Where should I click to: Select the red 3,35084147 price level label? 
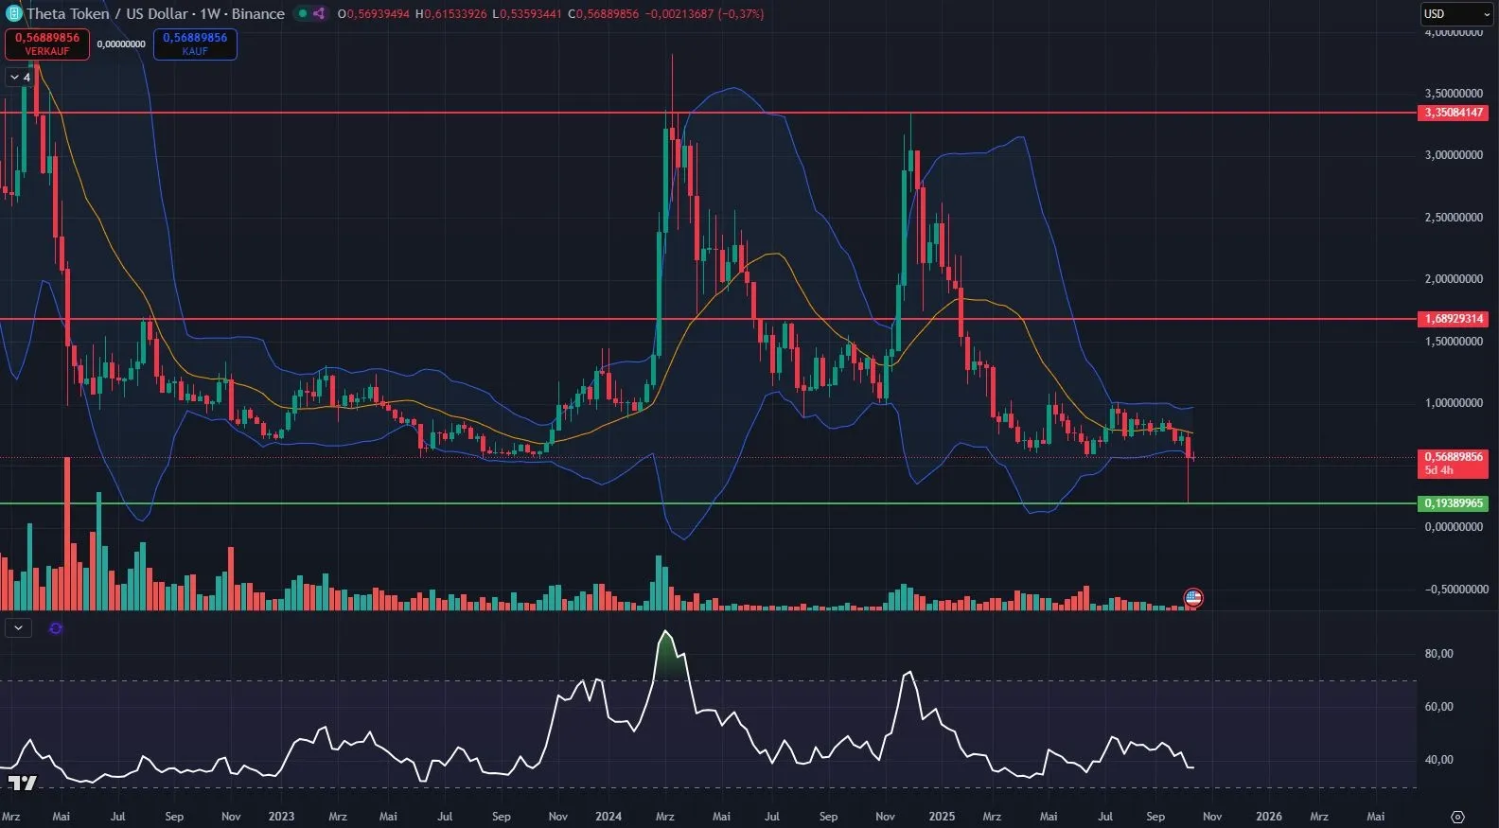tap(1454, 113)
